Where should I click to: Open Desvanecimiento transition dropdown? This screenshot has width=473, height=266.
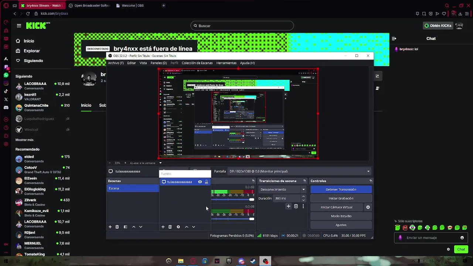tap(282, 190)
